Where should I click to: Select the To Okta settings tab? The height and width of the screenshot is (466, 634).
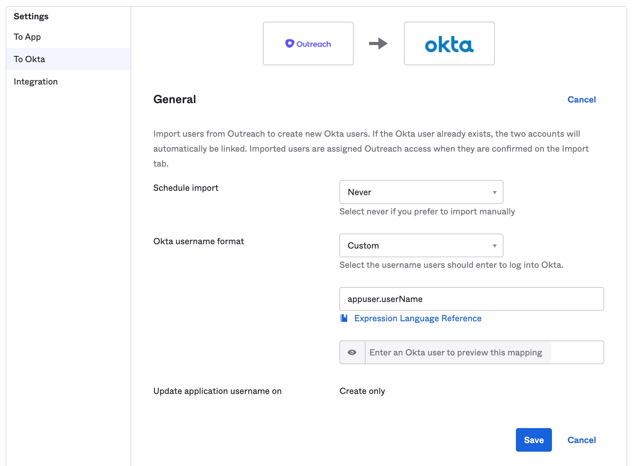coord(30,59)
